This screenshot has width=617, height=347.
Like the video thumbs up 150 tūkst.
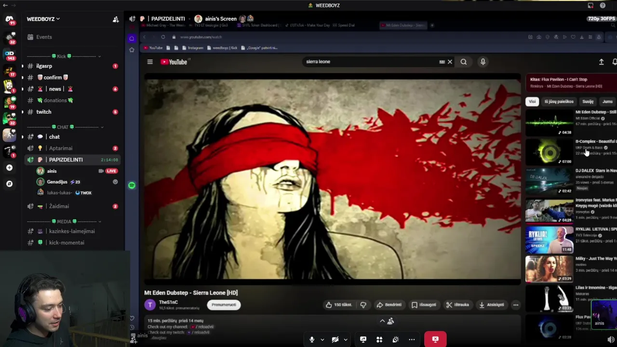point(338,305)
